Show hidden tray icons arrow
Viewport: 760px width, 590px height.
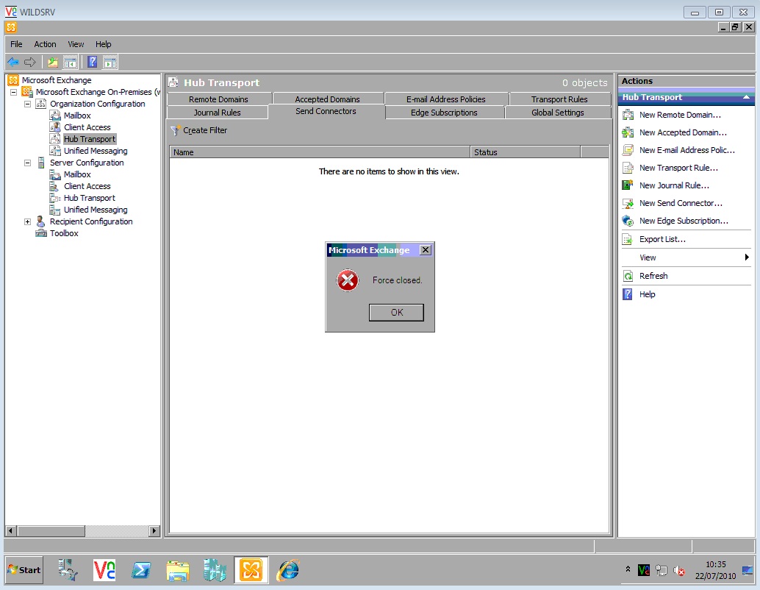(x=628, y=569)
